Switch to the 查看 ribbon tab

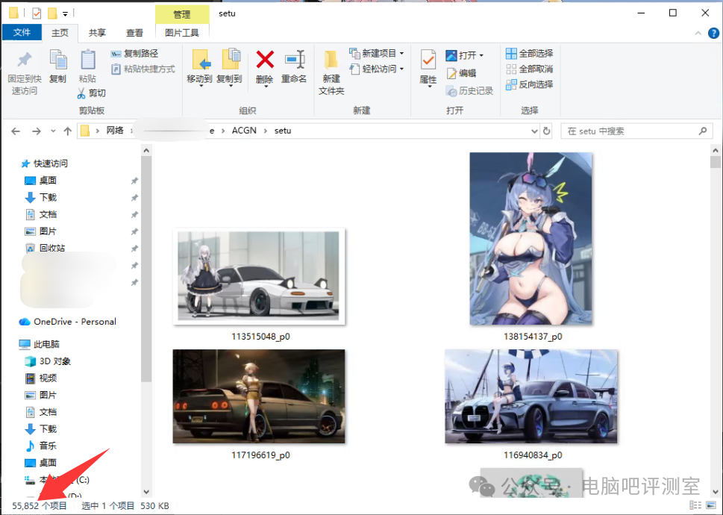pyautogui.click(x=133, y=33)
